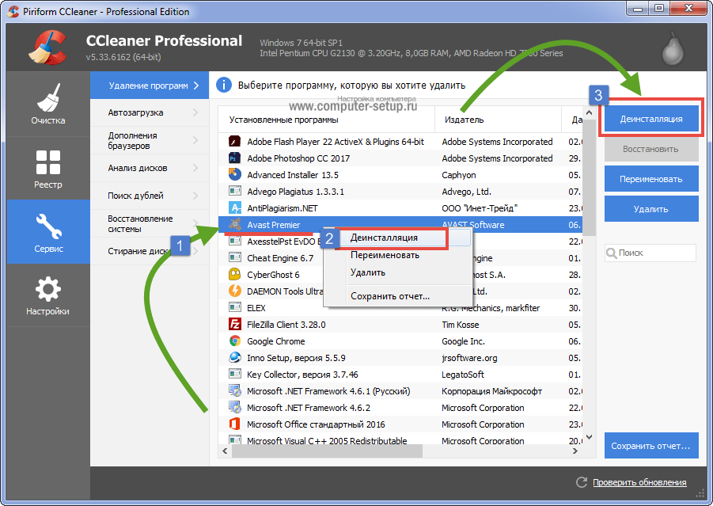This screenshot has height=506, width=713.
Task: Expand the Автозагрузка chevron
Action: tap(195, 112)
